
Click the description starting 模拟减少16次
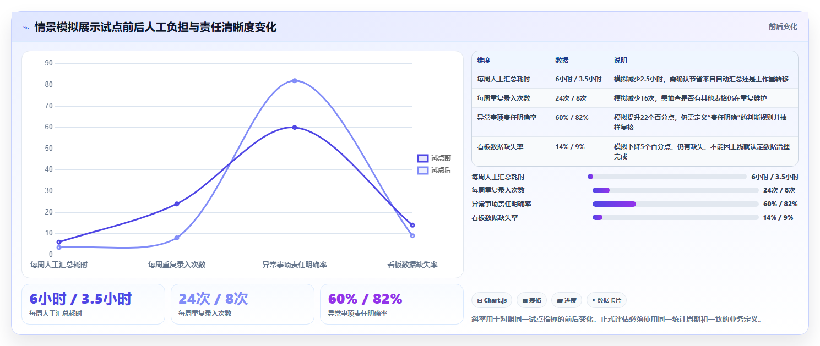(690, 98)
